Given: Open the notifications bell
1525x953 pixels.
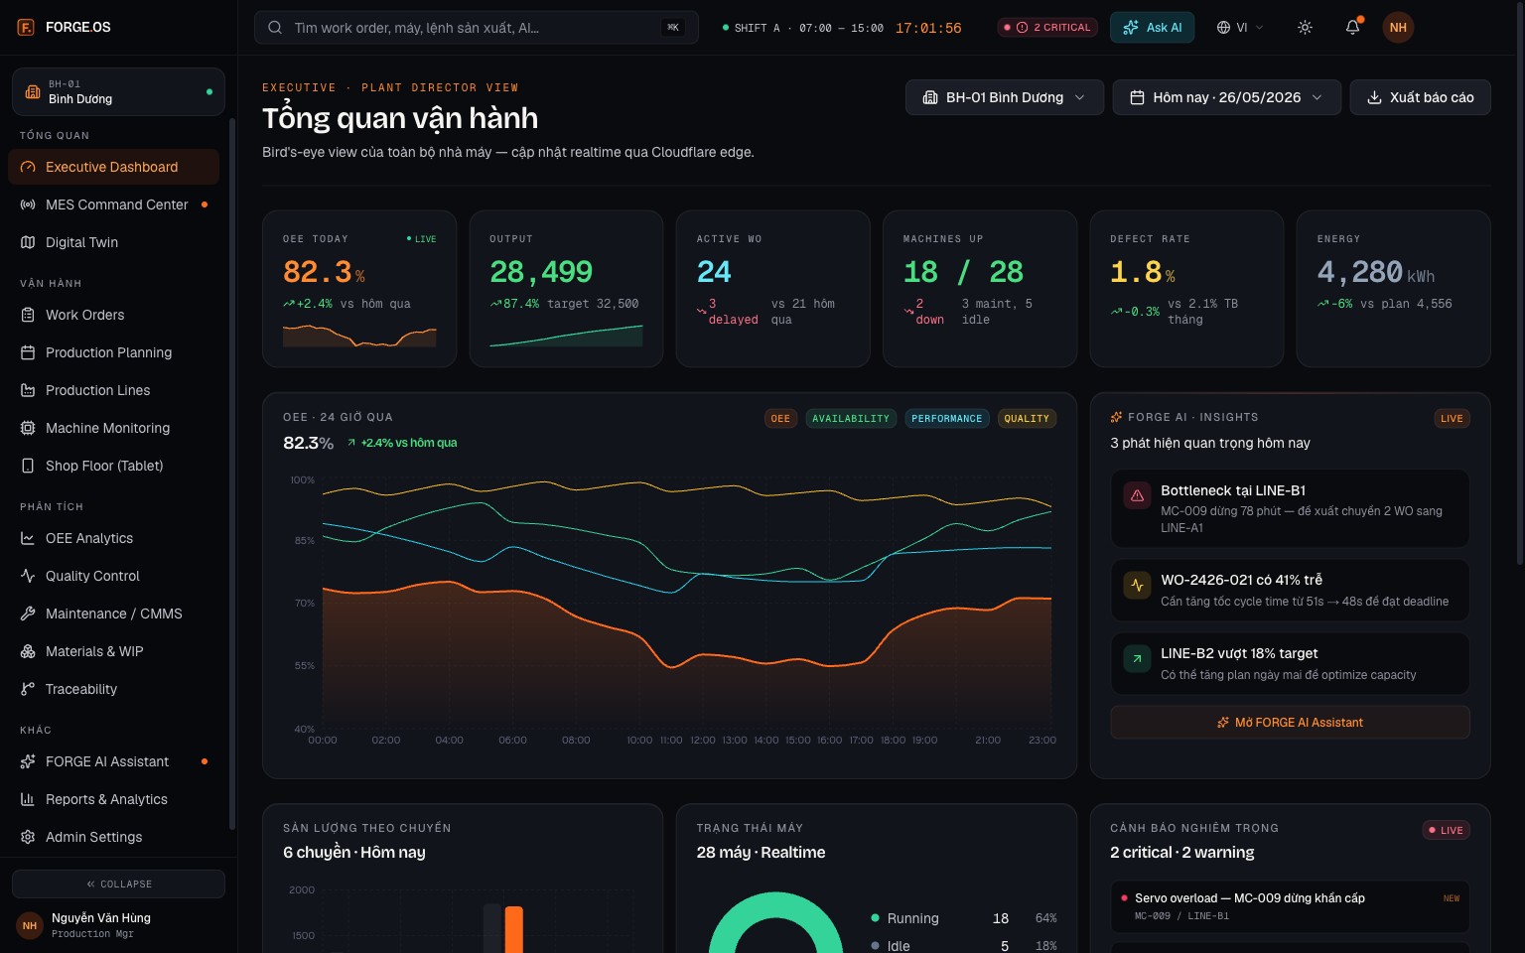Looking at the screenshot, I should coord(1352,28).
